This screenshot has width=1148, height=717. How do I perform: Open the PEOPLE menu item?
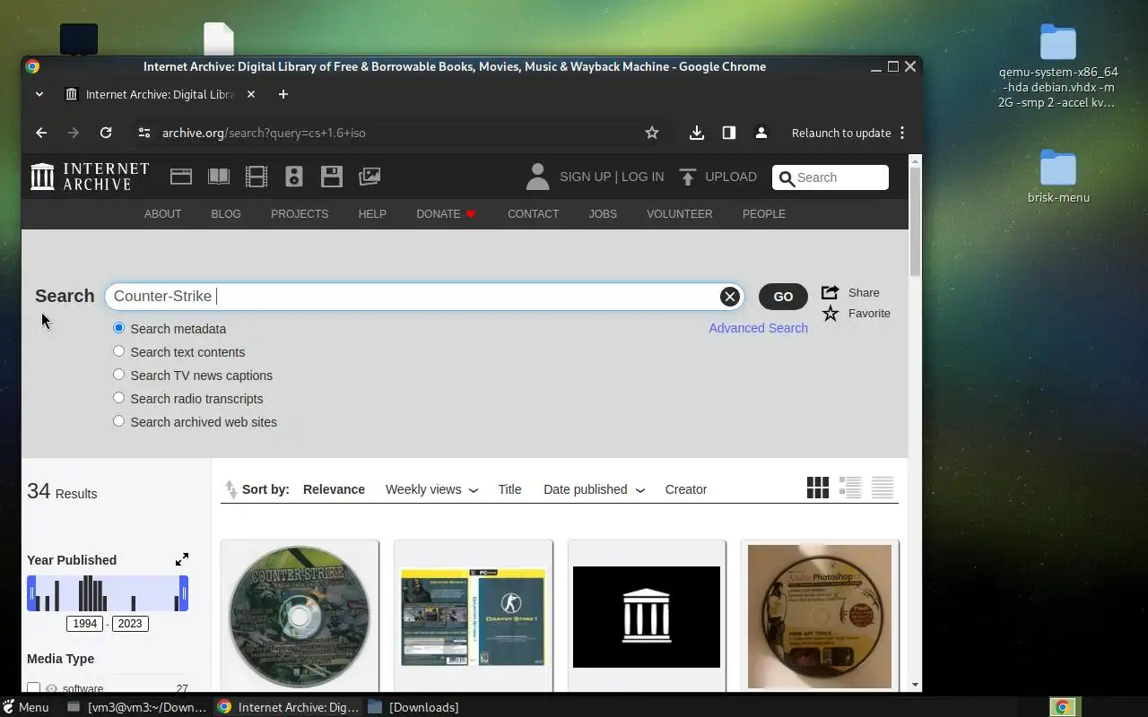pyautogui.click(x=764, y=214)
